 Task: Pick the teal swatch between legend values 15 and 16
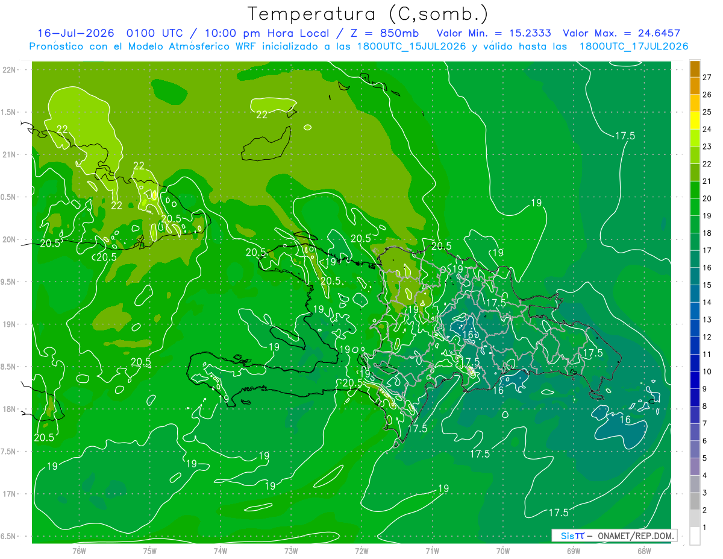coord(695,276)
